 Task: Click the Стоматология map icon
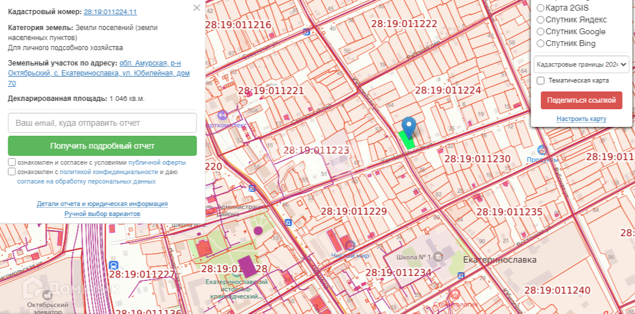[455, 293]
